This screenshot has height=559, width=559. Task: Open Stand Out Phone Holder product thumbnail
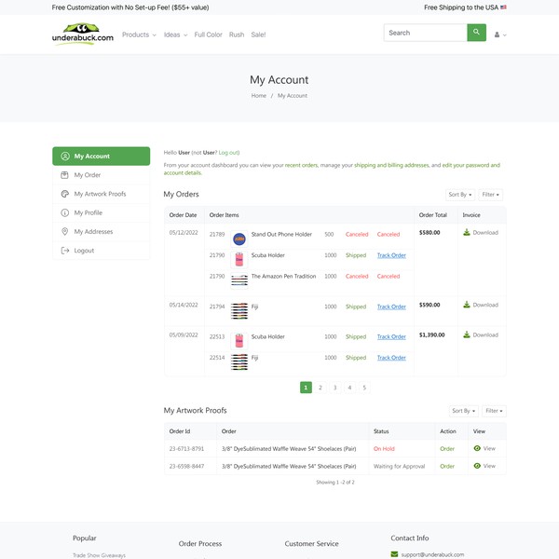tap(239, 239)
